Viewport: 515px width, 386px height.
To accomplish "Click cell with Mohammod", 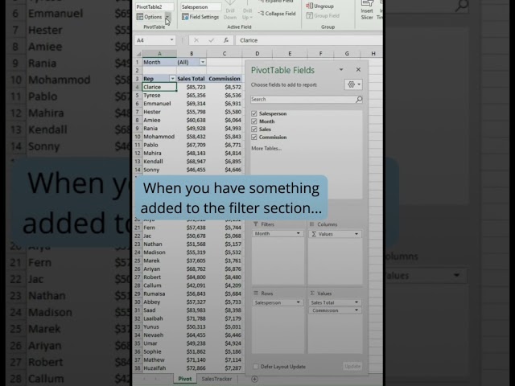I will 159,137.
